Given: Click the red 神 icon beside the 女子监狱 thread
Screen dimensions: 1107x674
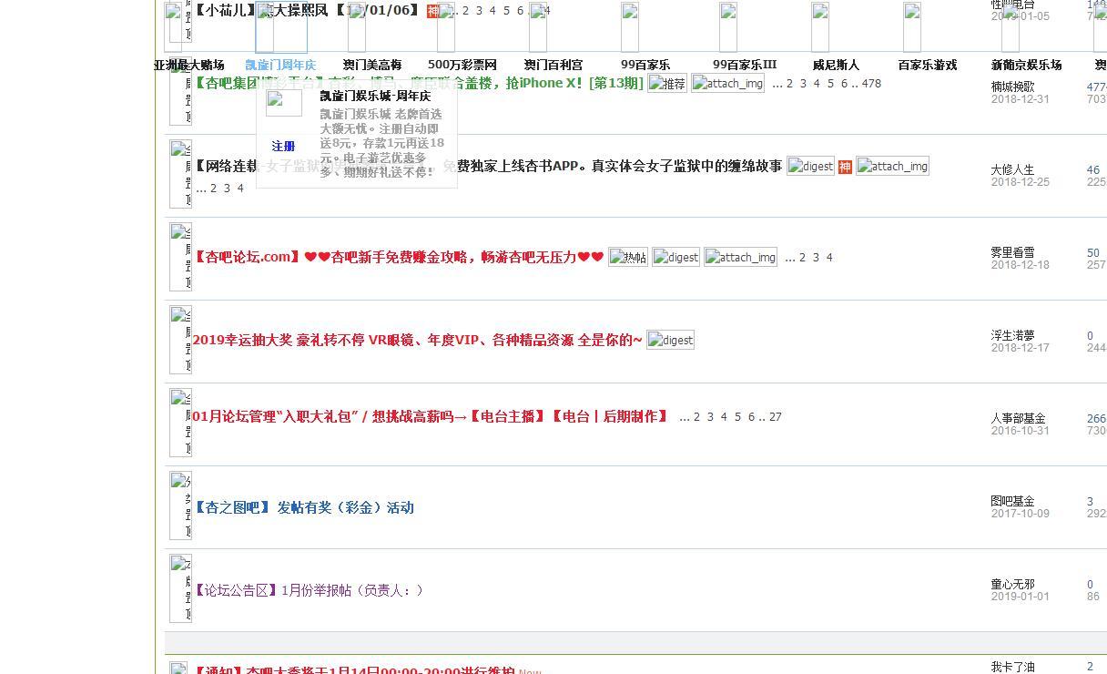Looking at the screenshot, I should point(845,167).
